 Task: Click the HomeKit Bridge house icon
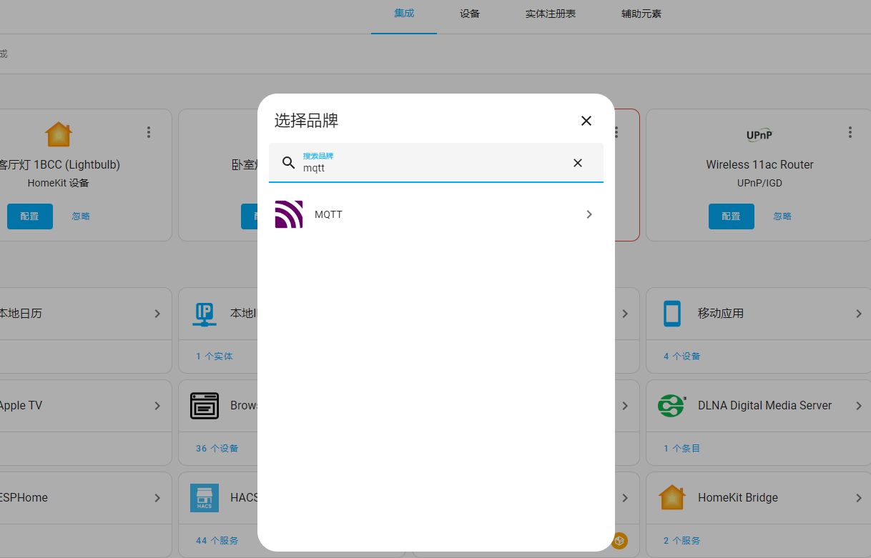(x=671, y=498)
